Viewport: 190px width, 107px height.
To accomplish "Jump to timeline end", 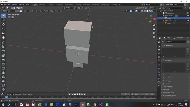I will pyautogui.click(x=85, y=94).
